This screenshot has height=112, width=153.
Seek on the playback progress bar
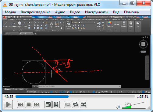click(x=75, y=97)
